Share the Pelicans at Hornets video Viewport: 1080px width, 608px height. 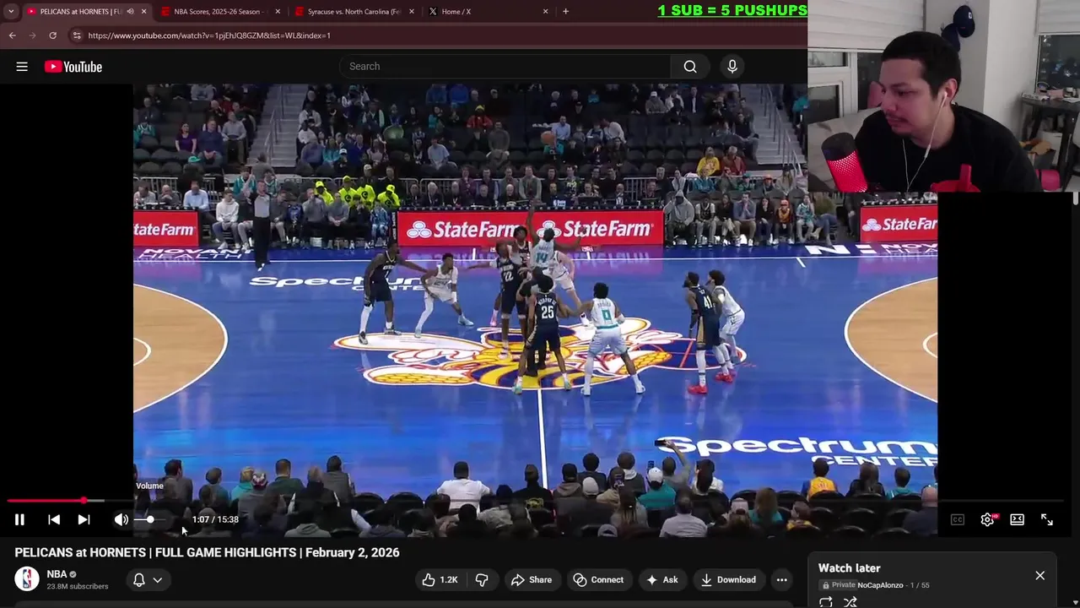tap(531, 579)
